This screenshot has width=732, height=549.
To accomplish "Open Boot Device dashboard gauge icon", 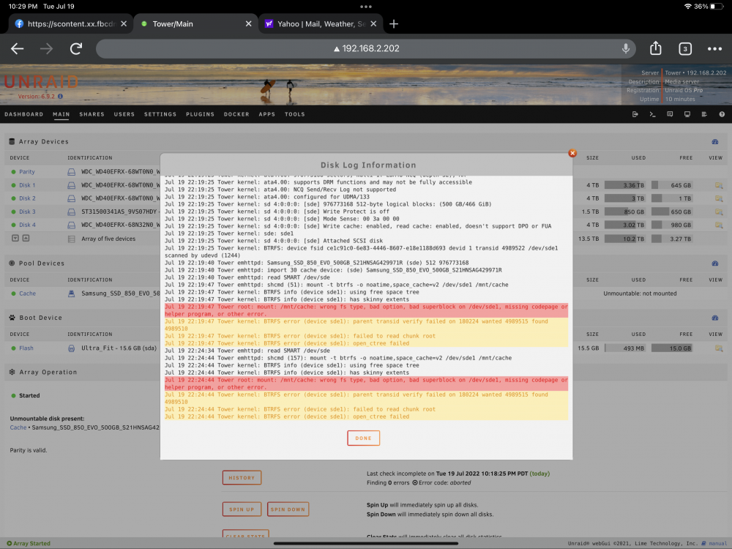I will 714,318.
